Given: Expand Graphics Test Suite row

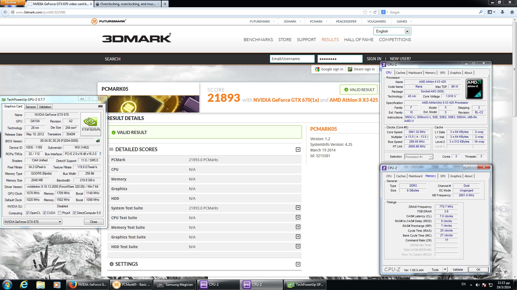Looking at the screenshot, I should coord(298,237).
